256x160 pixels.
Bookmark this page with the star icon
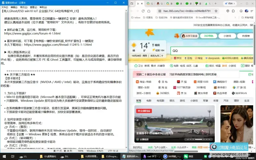point(216,11)
